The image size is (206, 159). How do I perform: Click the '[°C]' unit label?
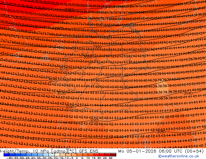pyautogui.click(x=72, y=151)
